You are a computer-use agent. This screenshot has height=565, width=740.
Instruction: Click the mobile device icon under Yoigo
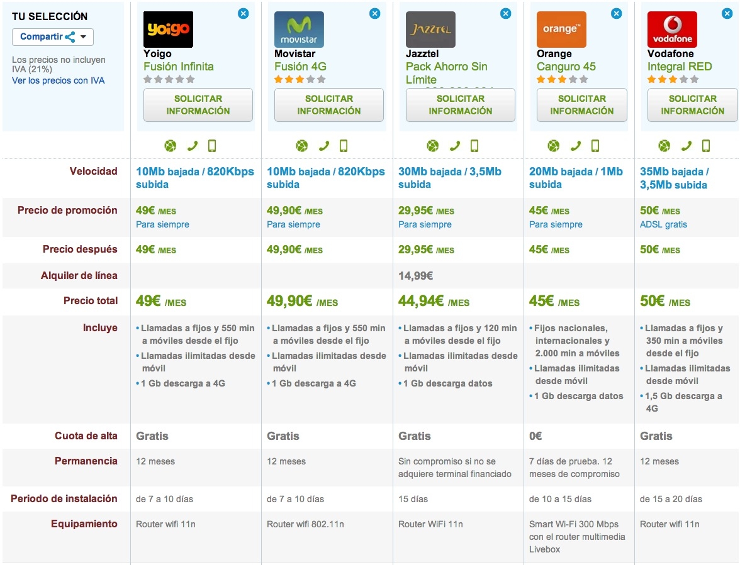pyautogui.click(x=212, y=146)
